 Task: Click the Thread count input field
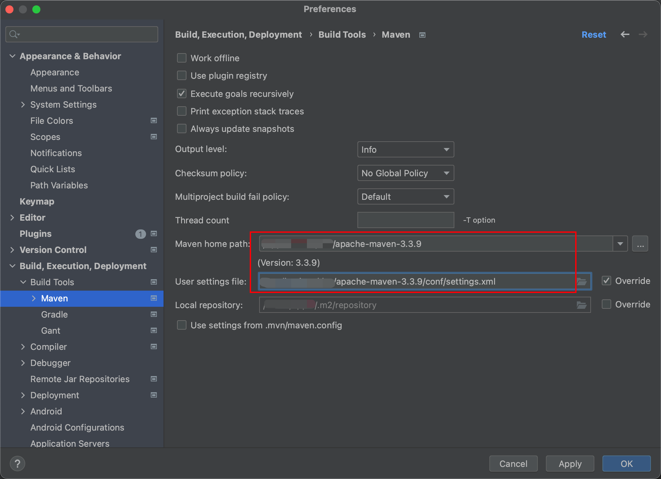pyautogui.click(x=406, y=220)
